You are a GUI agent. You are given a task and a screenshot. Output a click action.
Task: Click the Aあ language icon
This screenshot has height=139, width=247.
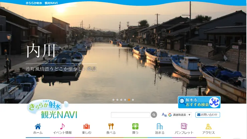click(x=164, y=115)
